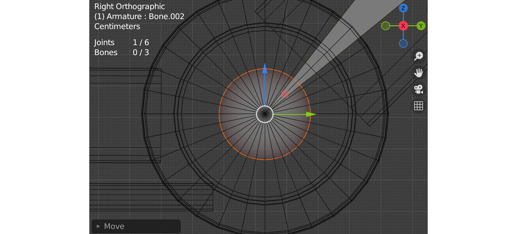Click the 'Armature : Bone.002' text
The height and width of the screenshot is (234, 517).
[145, 16]
